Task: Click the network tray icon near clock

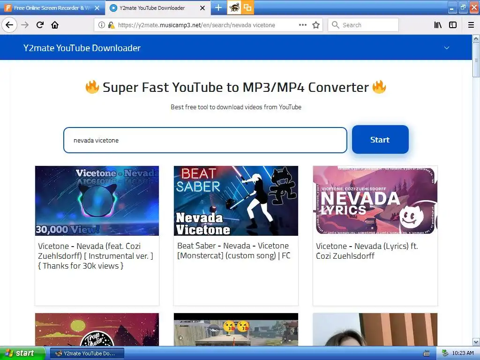Action: [x=445, y=353]
